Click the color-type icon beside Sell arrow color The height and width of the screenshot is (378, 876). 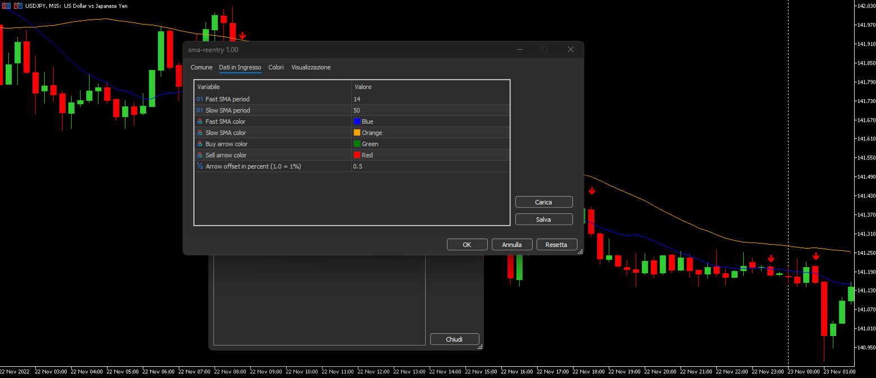point(199,155)
